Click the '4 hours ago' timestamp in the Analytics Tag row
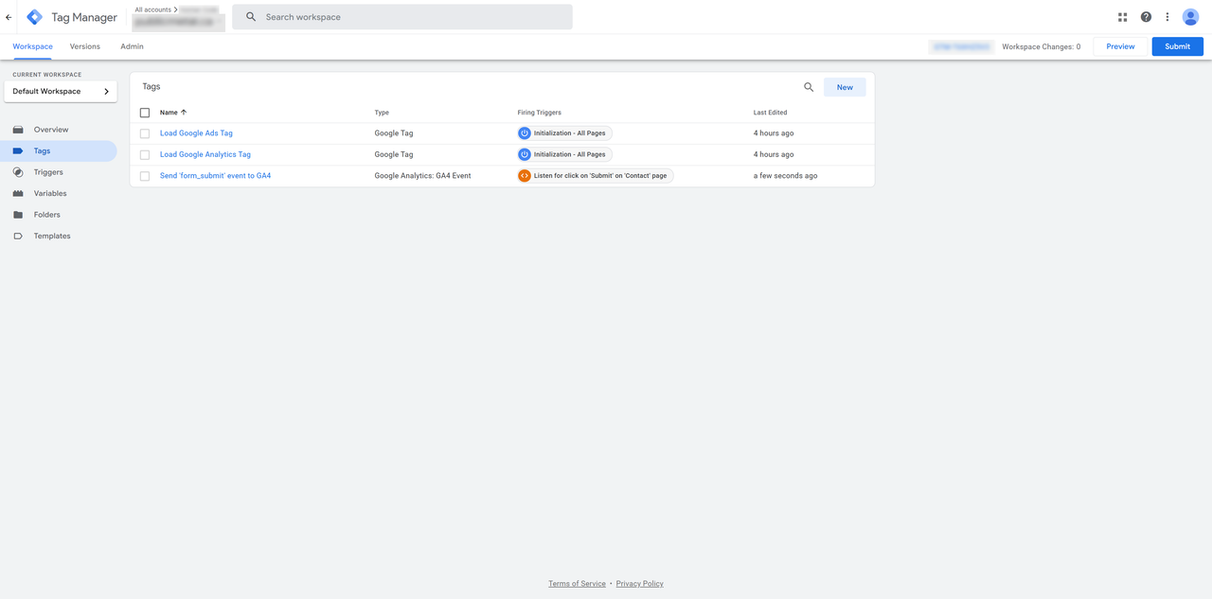Image resolution: width=1212 pixels, height=599 pixels. (774, 154)
